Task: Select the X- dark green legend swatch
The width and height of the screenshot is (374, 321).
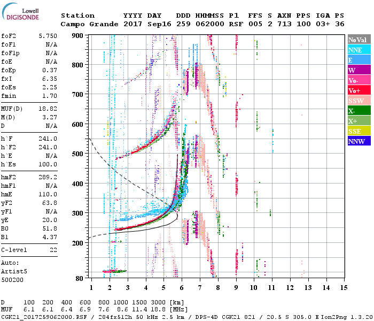Action: coord(359,111)
